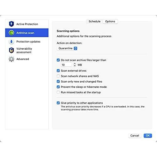Viewport: 157px width, 157px height.
Task: Open the Active Protection section
Action: [x=27, y=24]
